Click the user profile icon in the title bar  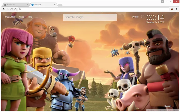pyautogui.click(x=163, y=1)
